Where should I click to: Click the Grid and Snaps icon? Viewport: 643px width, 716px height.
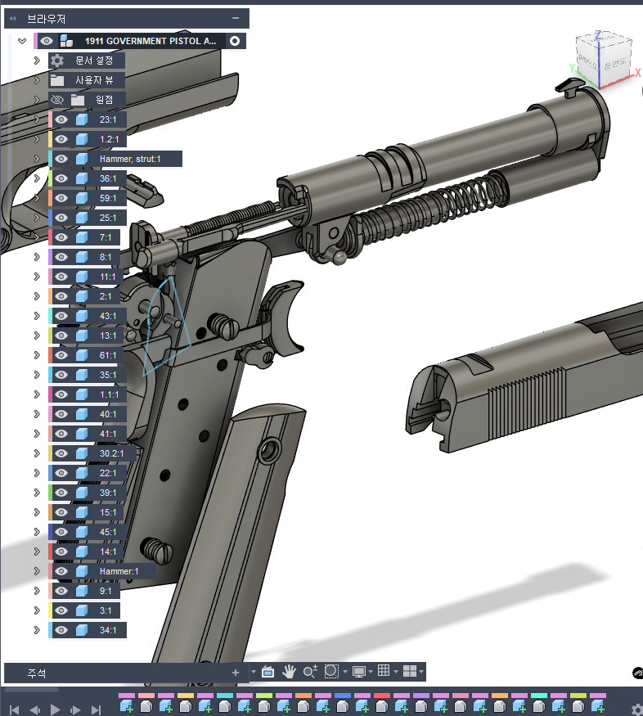[x=384, y=670]
